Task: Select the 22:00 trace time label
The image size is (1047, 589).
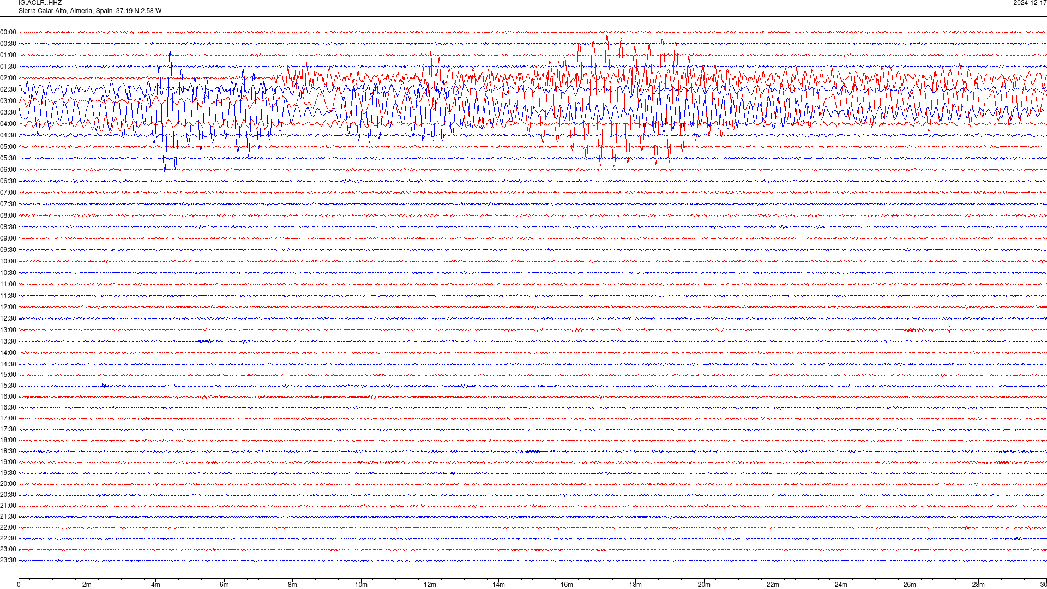Action: pyautogui.click(x=8, y=527)
